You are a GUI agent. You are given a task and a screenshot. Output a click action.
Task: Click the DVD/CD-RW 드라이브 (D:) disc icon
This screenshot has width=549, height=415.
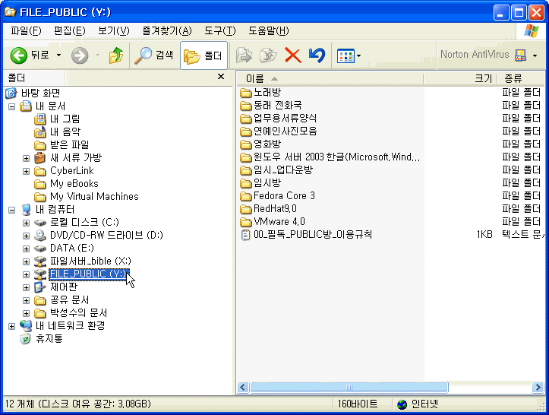40,235
